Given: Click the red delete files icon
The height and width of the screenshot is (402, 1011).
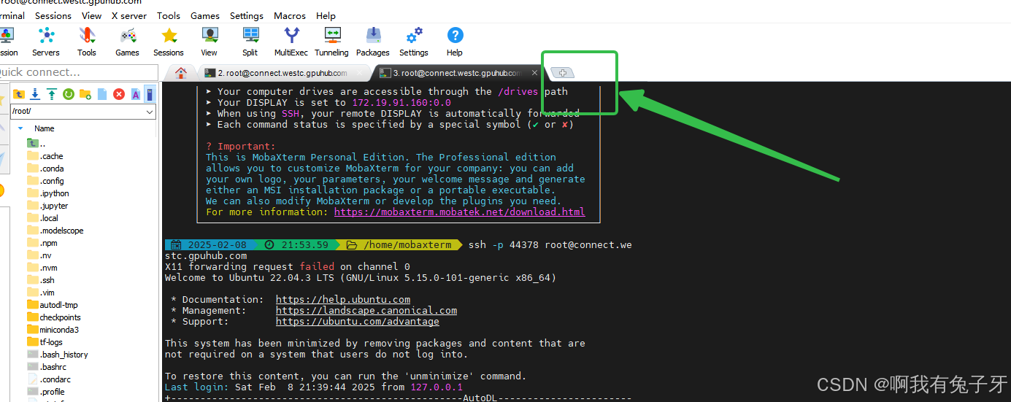Looking at the screenshot, I should tap(119, 94).
